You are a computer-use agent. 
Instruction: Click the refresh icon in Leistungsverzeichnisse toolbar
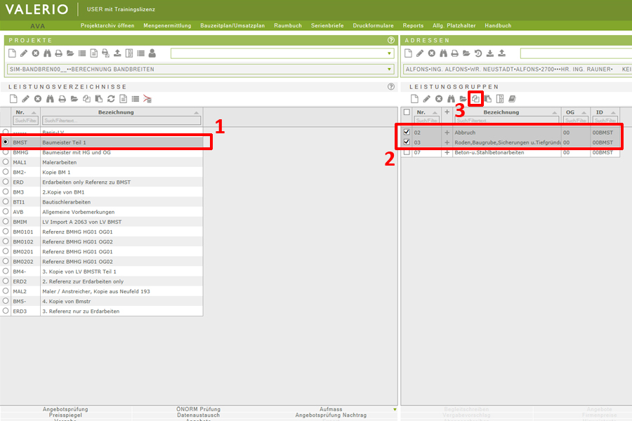(110, 99)
